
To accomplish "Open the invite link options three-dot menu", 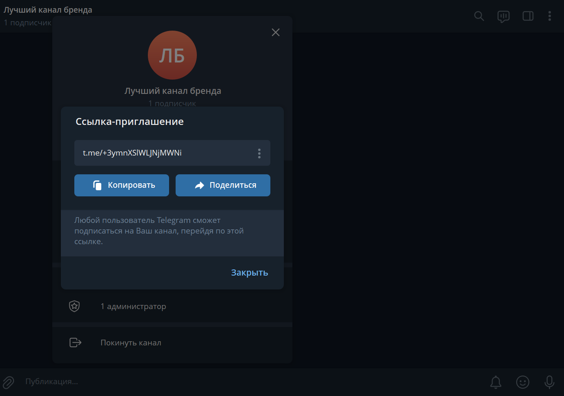I will point(259,153).
